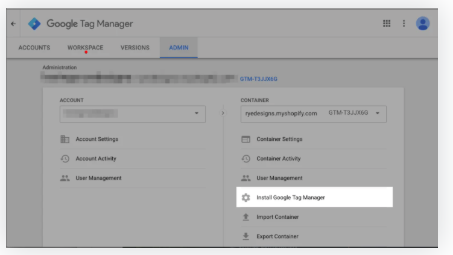Image resolution: width=453 pixels, height=255 pixels.
Task: Click the Container Activity history icon
Action: coord(246,158)
